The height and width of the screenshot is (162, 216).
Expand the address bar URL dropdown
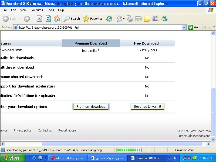click(184, 27)
